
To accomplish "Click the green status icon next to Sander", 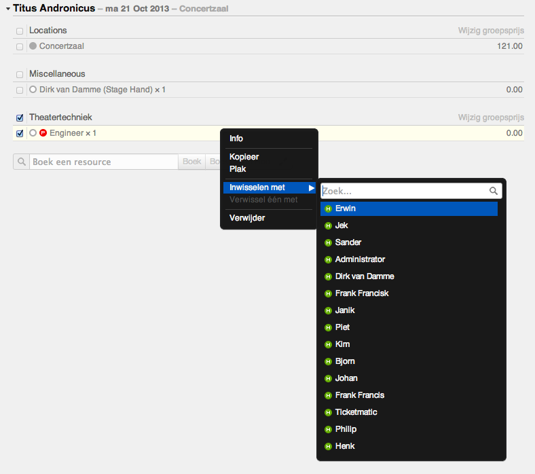I will [x=328, y=242].
